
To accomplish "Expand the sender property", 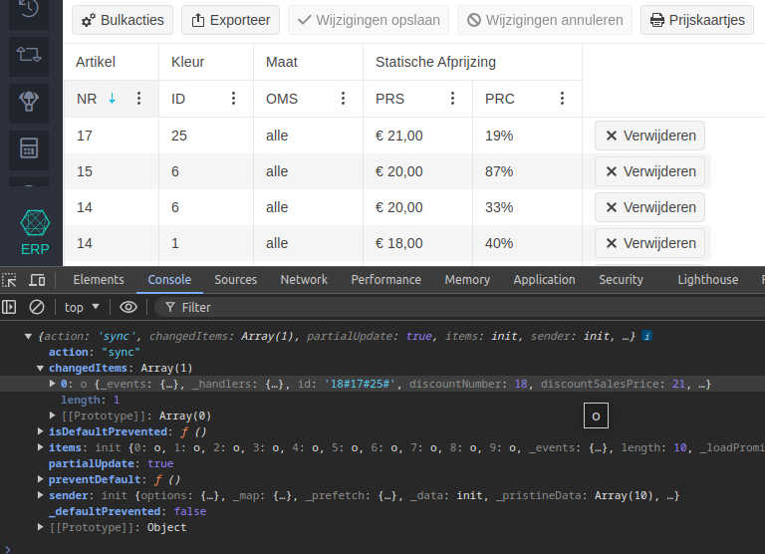I will click(41, 495).
